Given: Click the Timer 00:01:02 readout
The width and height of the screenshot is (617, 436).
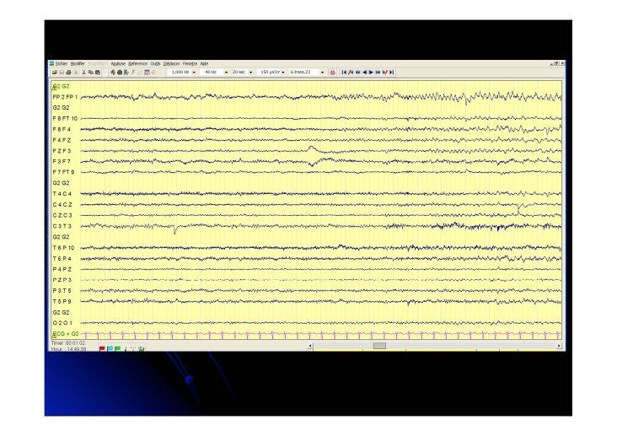Looking at the screenshot, I should tap(68, 343).
